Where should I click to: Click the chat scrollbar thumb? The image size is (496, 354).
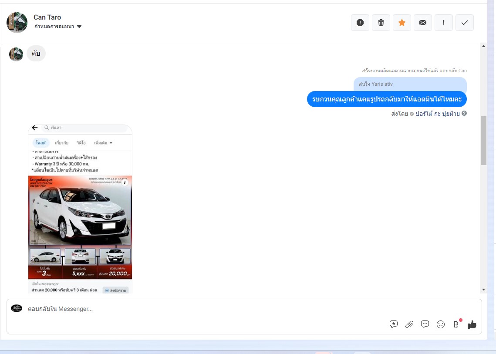click(x=483, y=141)
